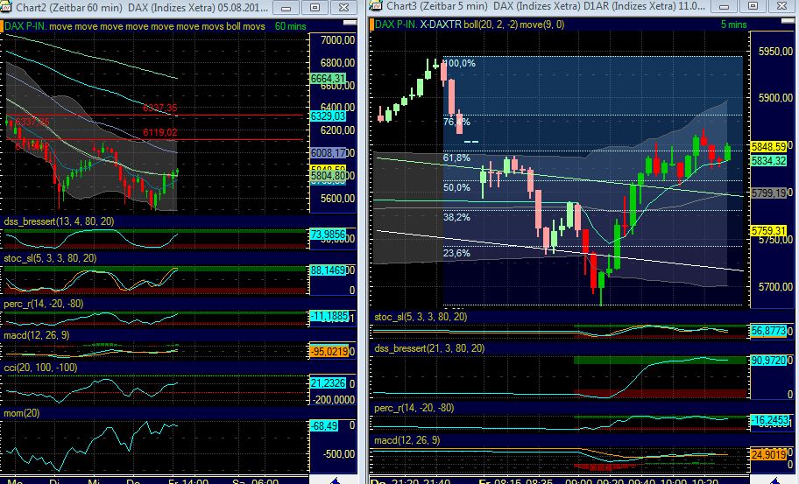Close the Chart2 window

coord(344,8)
